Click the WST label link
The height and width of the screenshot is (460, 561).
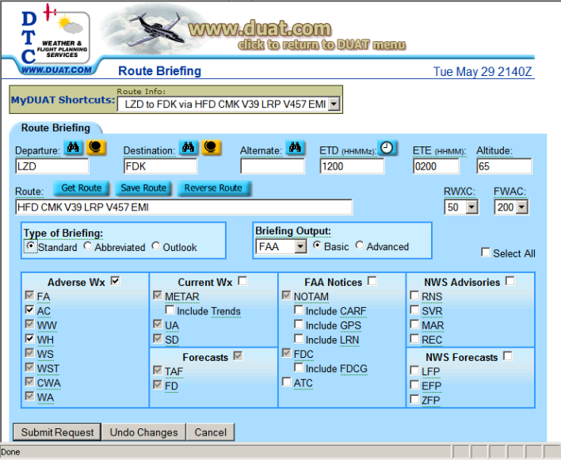tap(48, 368)
